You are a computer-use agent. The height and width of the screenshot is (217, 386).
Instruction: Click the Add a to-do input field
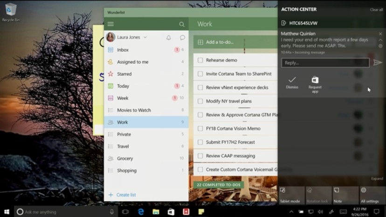(235, 42)
